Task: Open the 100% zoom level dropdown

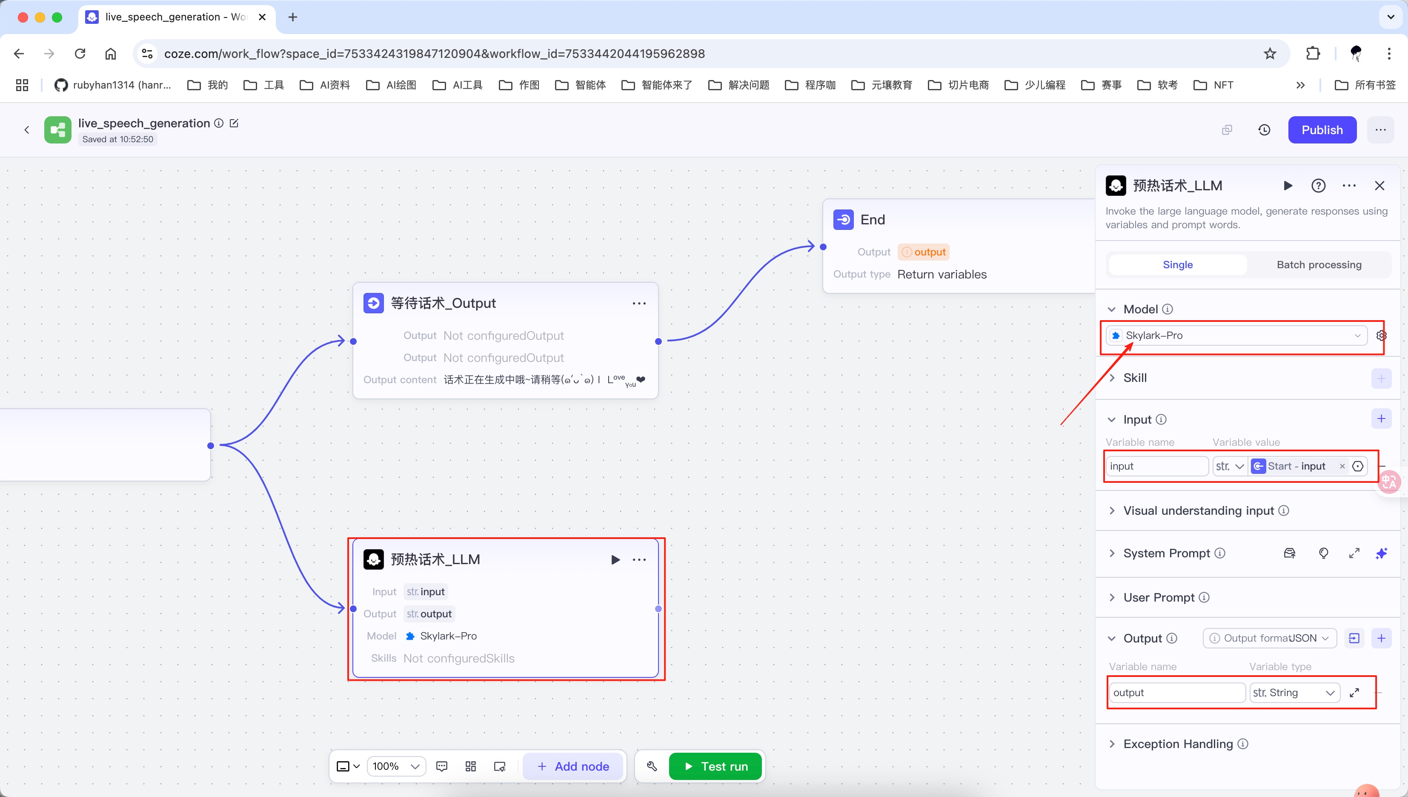Action: [396, 766]
